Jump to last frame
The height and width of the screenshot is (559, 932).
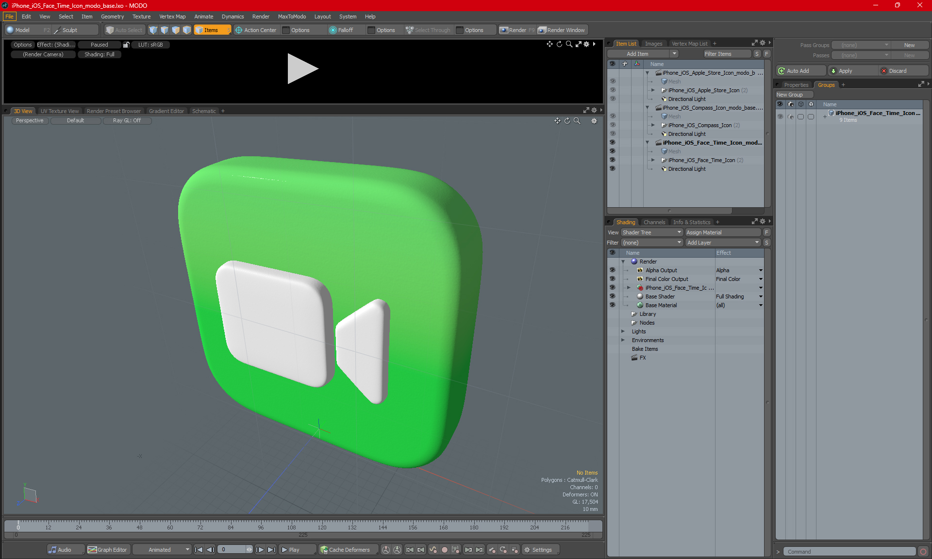click(272, 550)
